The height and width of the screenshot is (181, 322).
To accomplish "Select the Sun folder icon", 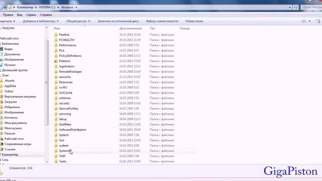I will [56, 140].
